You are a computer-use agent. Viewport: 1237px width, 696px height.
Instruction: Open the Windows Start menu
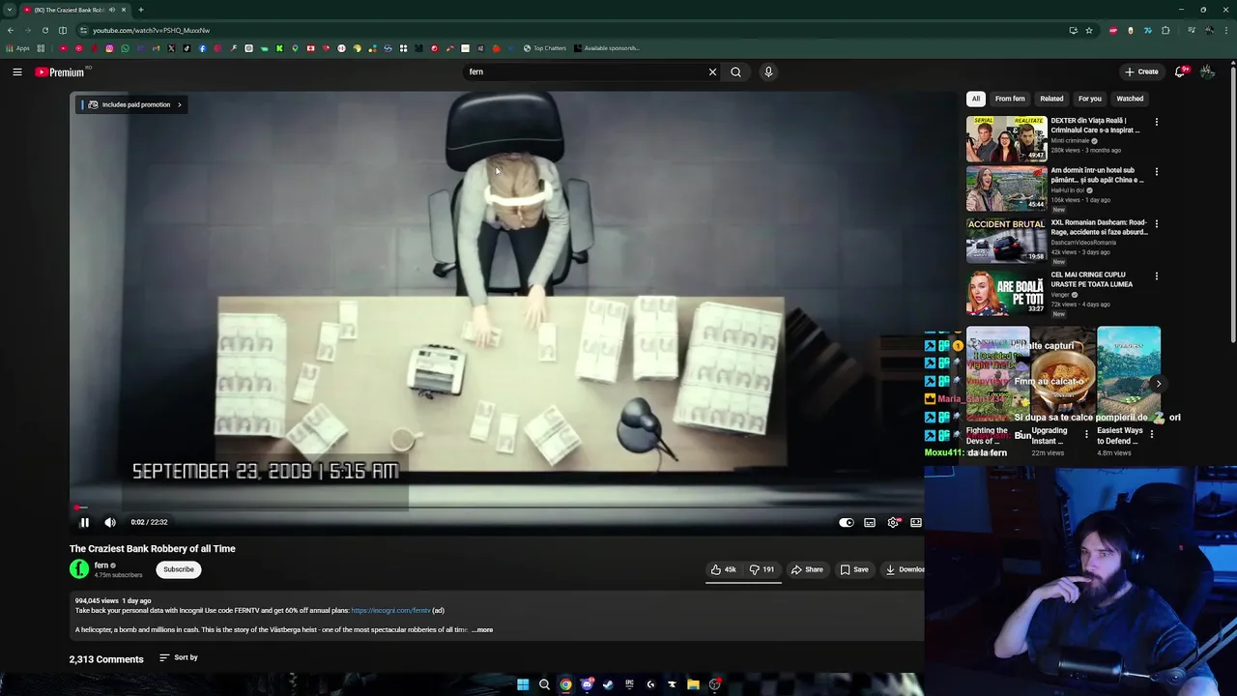pyautogui.click(x=523, y=684)
